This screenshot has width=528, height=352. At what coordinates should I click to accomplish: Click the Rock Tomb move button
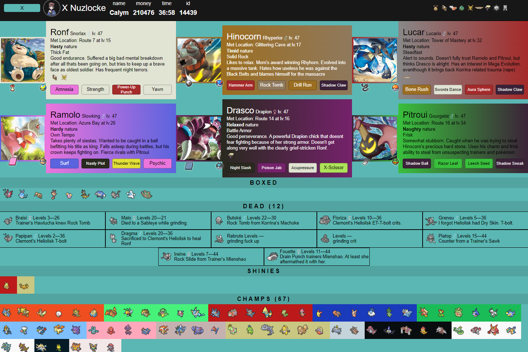(x=272, y=85)
